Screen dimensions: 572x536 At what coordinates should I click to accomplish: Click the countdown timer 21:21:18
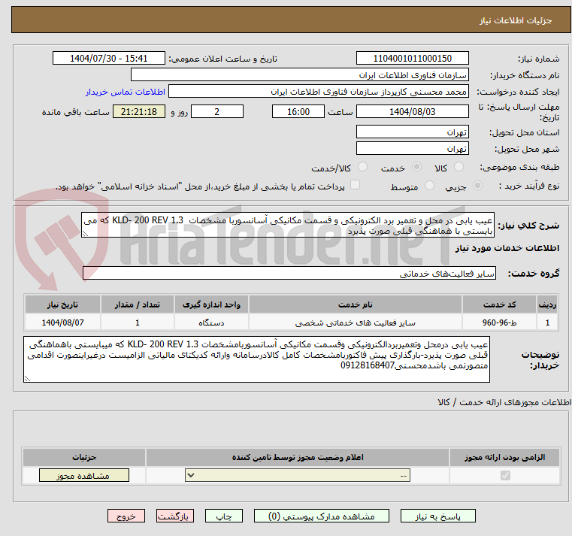pos(138,112)
